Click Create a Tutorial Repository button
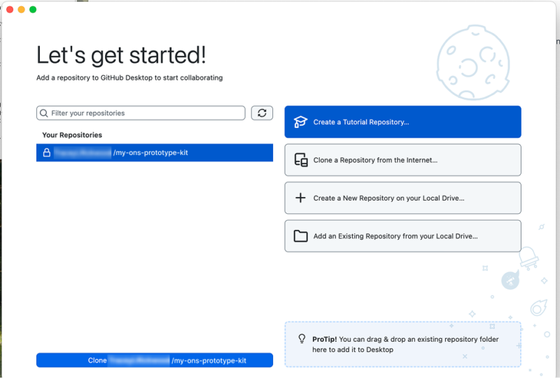 [x=403, y=122]
